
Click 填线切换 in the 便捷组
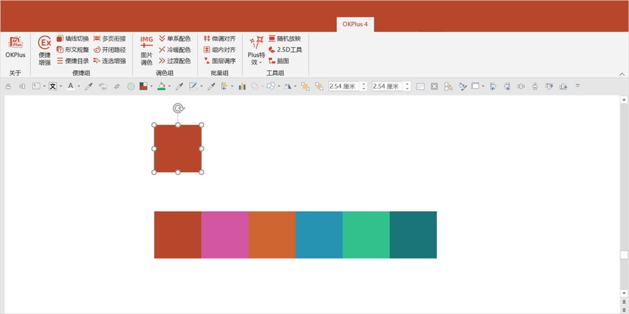click(73, 38)
